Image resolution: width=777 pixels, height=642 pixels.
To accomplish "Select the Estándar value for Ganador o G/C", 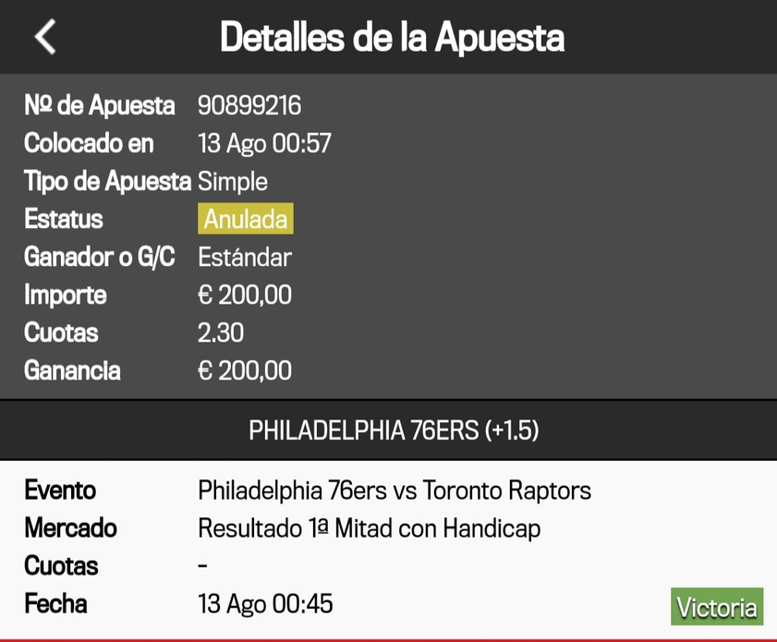I will click(x=245, y=257).
